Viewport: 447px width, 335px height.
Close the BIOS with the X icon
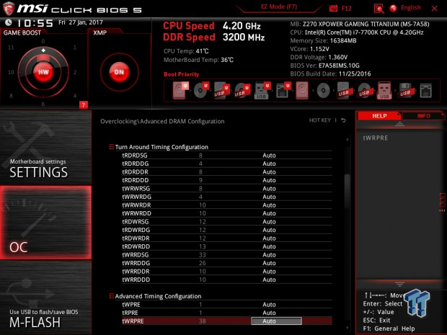434,9
